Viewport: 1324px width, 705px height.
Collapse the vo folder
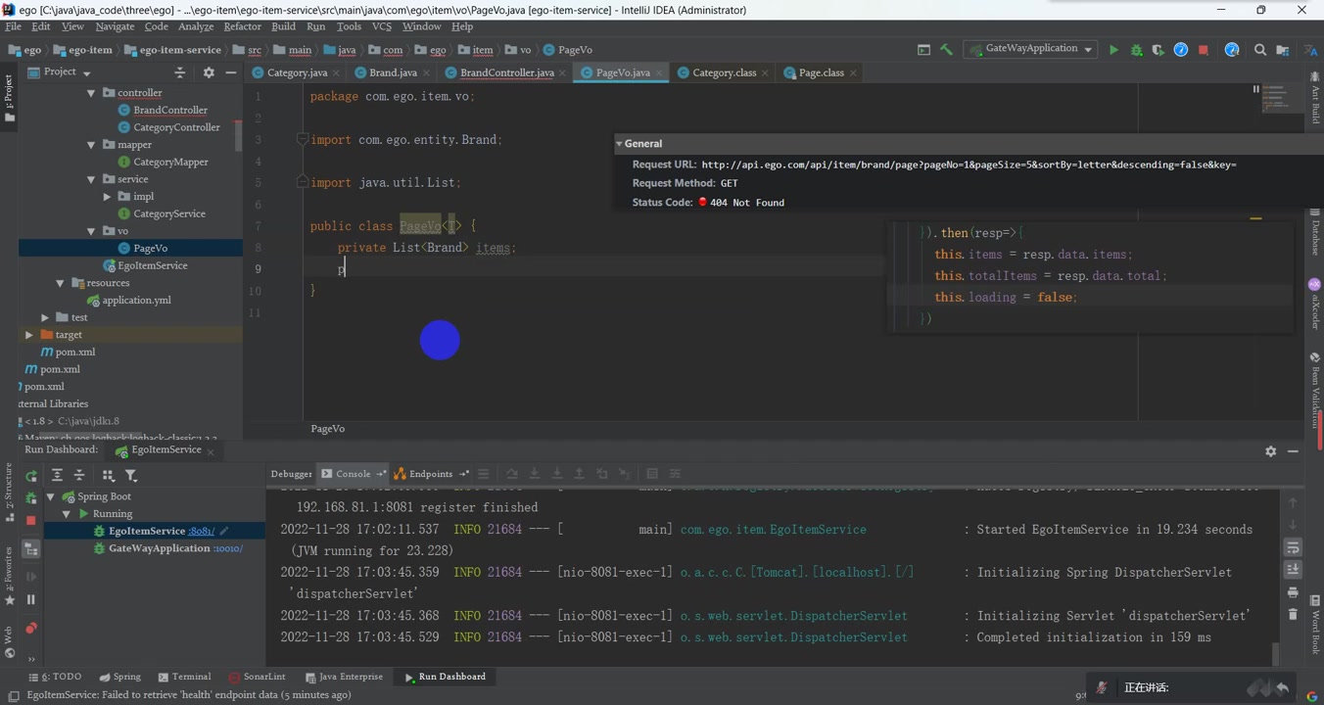point(91,231)
